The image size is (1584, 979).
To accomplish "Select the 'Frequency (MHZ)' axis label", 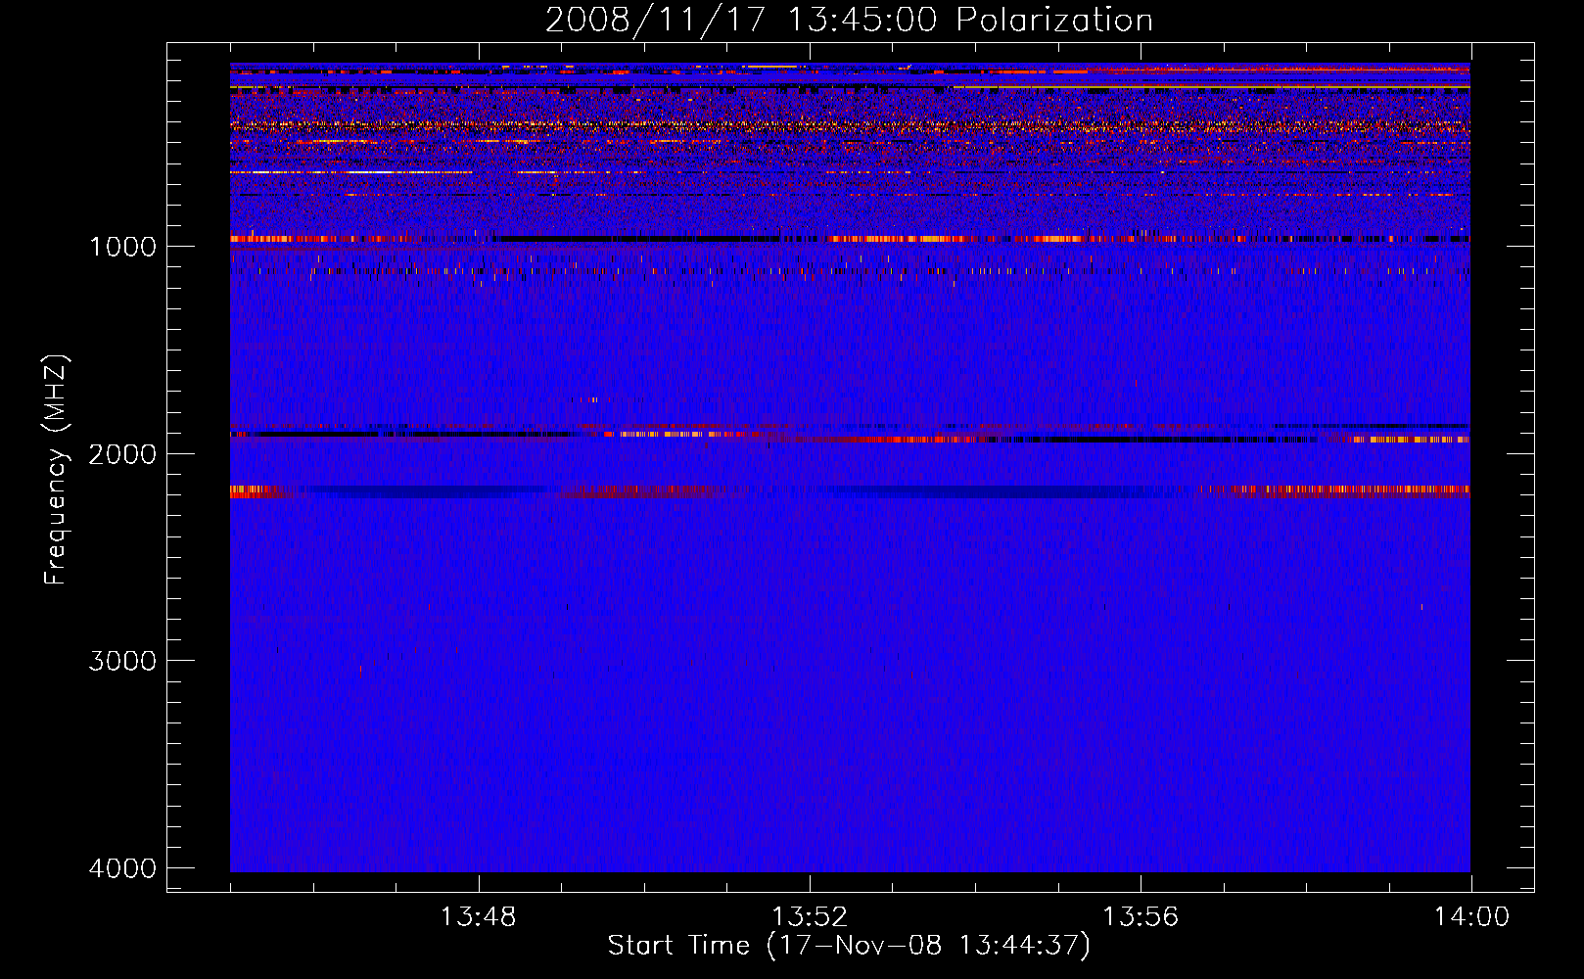I will click(x=56, y=470).
